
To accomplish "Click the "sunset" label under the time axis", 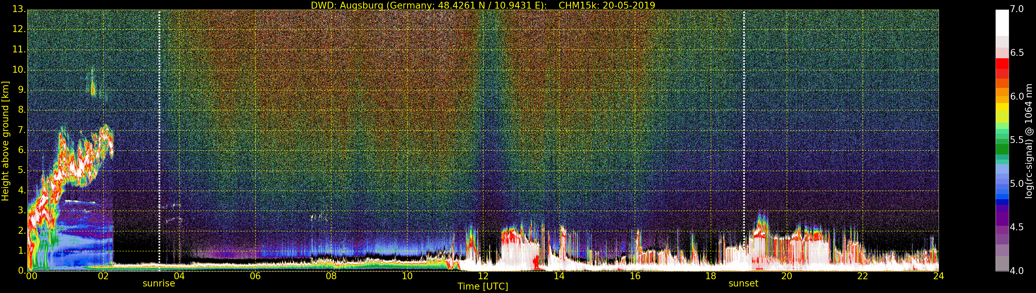I will [x=743, y=283].
